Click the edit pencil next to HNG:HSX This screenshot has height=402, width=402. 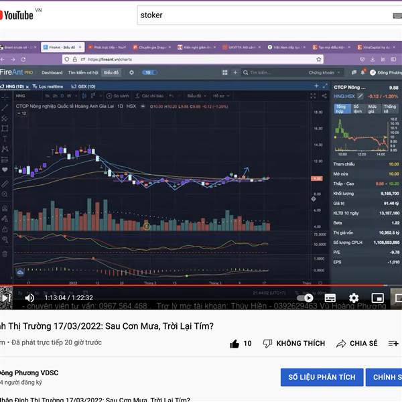360,96
